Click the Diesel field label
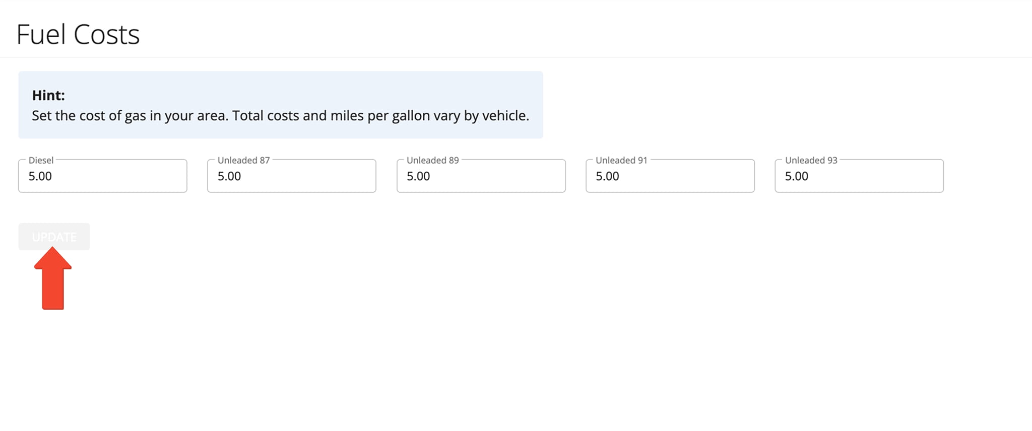 click(41, 160)
